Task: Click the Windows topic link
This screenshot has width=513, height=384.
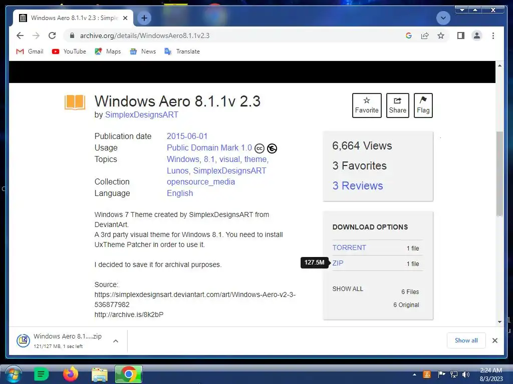Action: coord(183,159)
